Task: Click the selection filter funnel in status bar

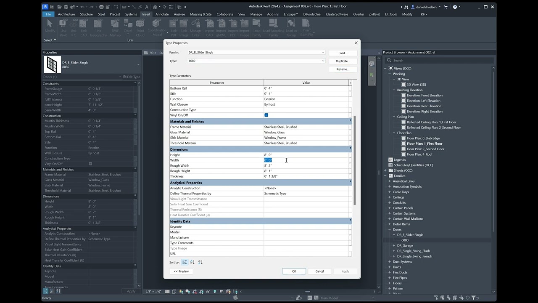Action: pos(474,298)
